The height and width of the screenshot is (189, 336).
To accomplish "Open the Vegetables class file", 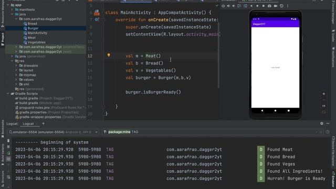I will pos(36,43).
